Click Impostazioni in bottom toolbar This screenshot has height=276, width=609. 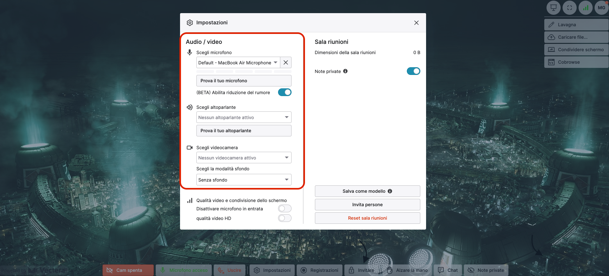[272, 270]
